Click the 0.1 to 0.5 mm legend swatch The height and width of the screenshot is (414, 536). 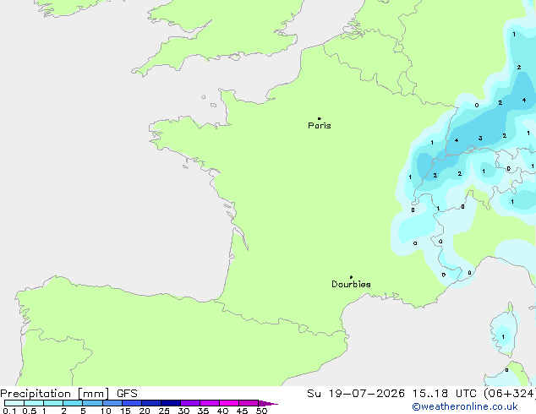(x=14, y=403)
